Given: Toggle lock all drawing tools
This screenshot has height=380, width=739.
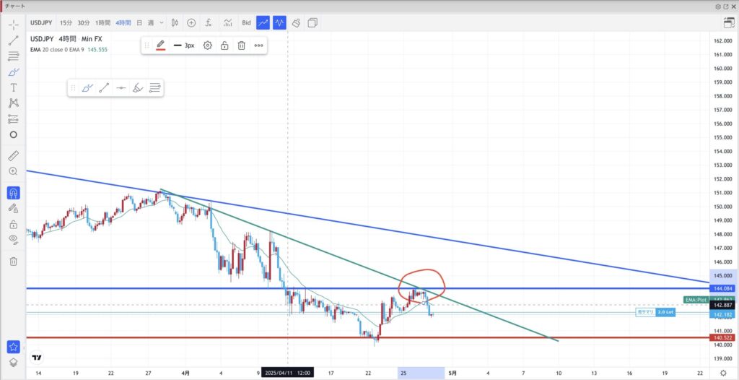Looking at the screenshot, I should pos(13,224).
